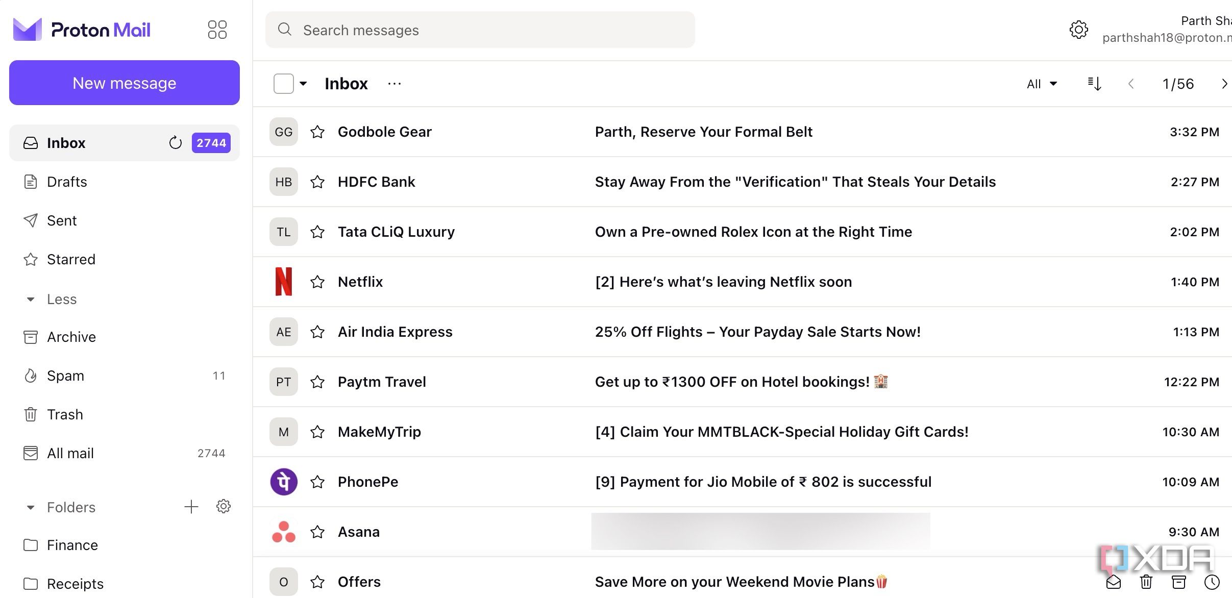Star the Godbole Gear email
Screen dimensions: 1232x598
point(317,132)
